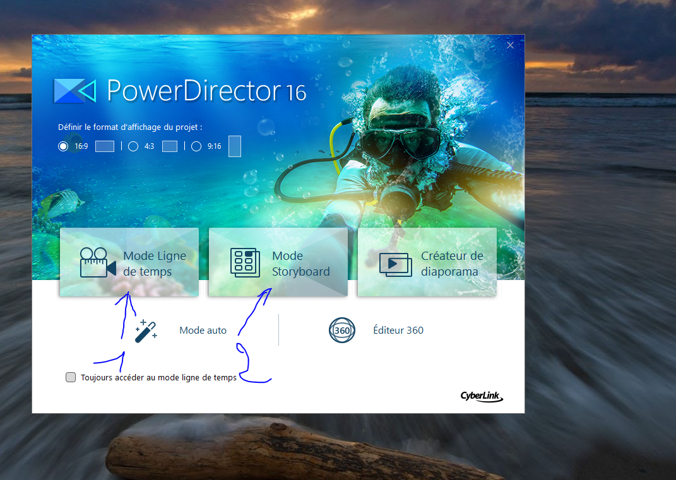Click the PowerDirector logo icon

click(75, 91)
